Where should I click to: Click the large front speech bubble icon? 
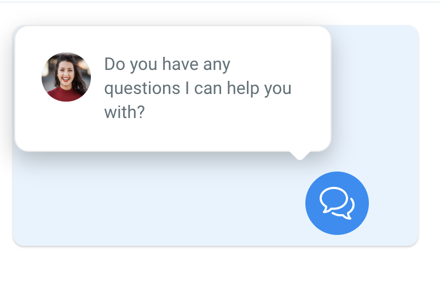click(334, 199)
